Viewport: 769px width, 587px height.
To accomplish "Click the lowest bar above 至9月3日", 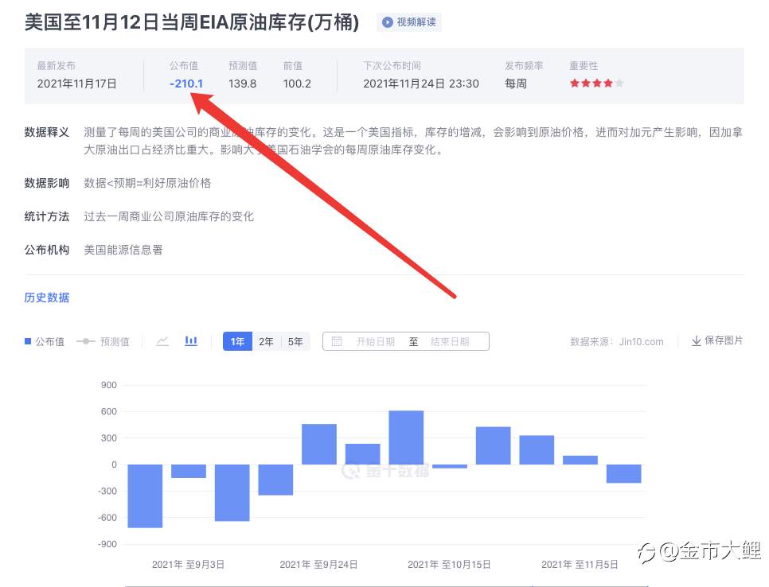I will click(x=145, y=496).
